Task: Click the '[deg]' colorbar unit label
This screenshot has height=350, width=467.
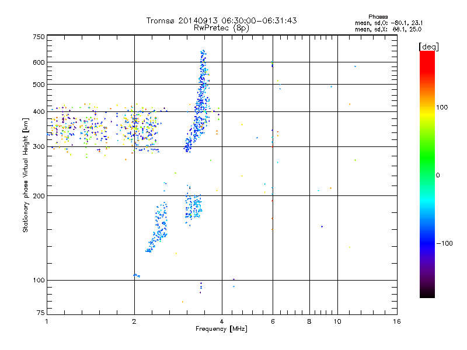Action: click(x=428, y=47)
